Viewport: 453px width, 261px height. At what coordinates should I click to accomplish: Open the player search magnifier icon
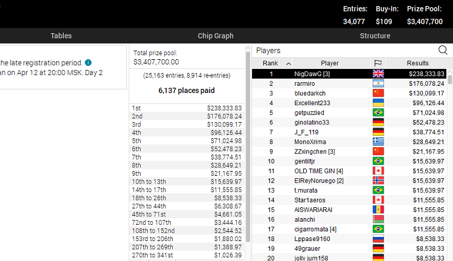coord(443,50)
